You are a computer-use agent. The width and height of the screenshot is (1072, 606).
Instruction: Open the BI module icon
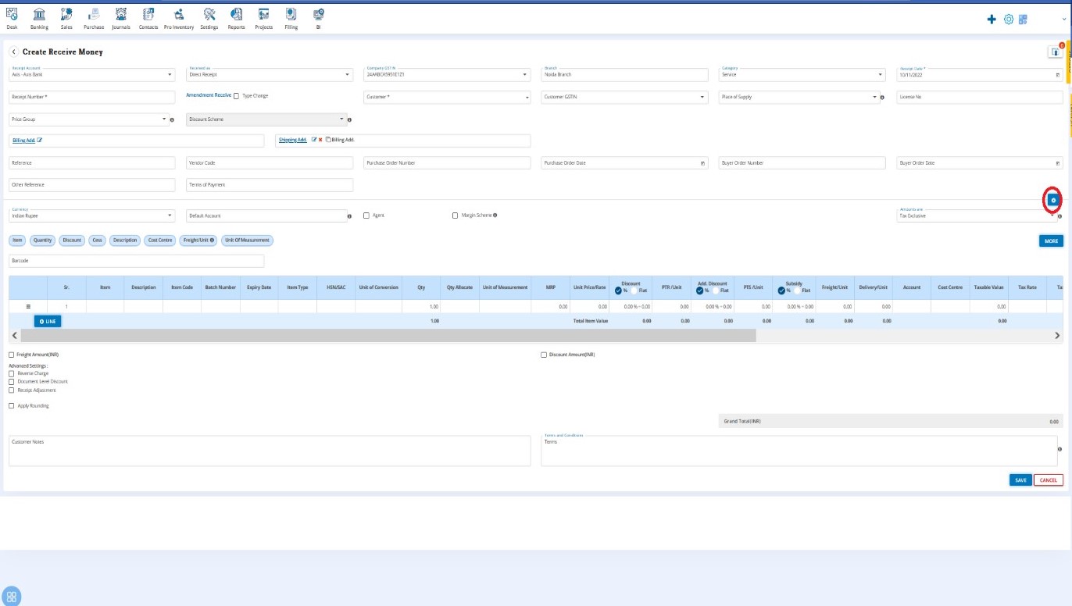318,13
